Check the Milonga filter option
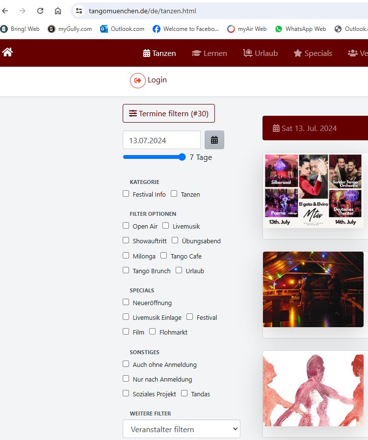 [x=126, y=256]
